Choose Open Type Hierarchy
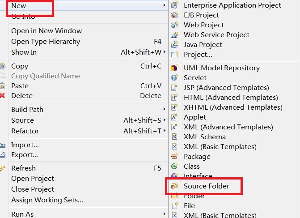Screen dimensions: 300x218 click(x=46, y=42)
